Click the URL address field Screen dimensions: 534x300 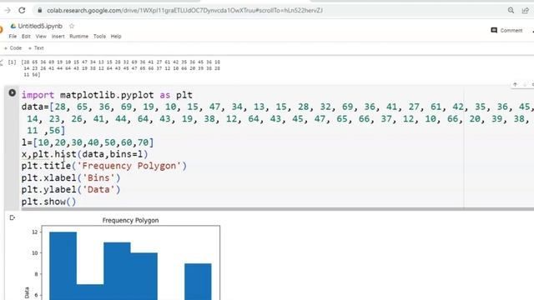[x=184, y=11]
